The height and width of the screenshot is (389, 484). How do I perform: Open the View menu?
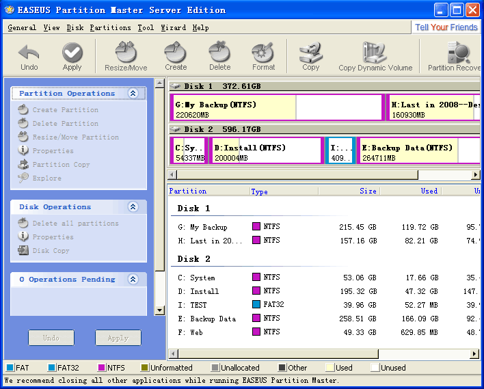point(51,27)
